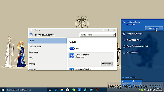Viewport: 164px width, 92px height.
Task: Click the search magnifier in Find a setting
Action: click(114, 35)
